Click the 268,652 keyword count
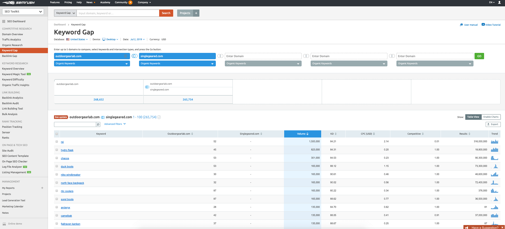The image size is (505, 229). 99,100
